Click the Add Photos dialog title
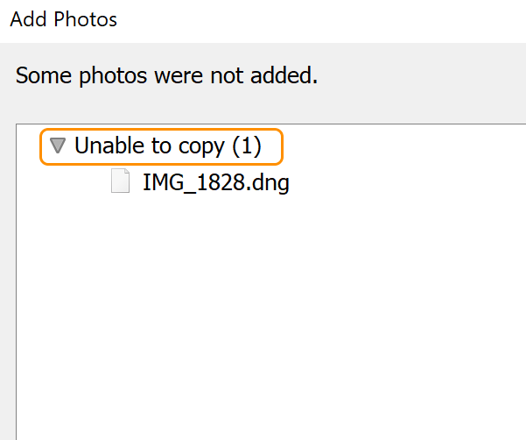The height and width of the screenshot is (440, 526). tap(64, 18)
